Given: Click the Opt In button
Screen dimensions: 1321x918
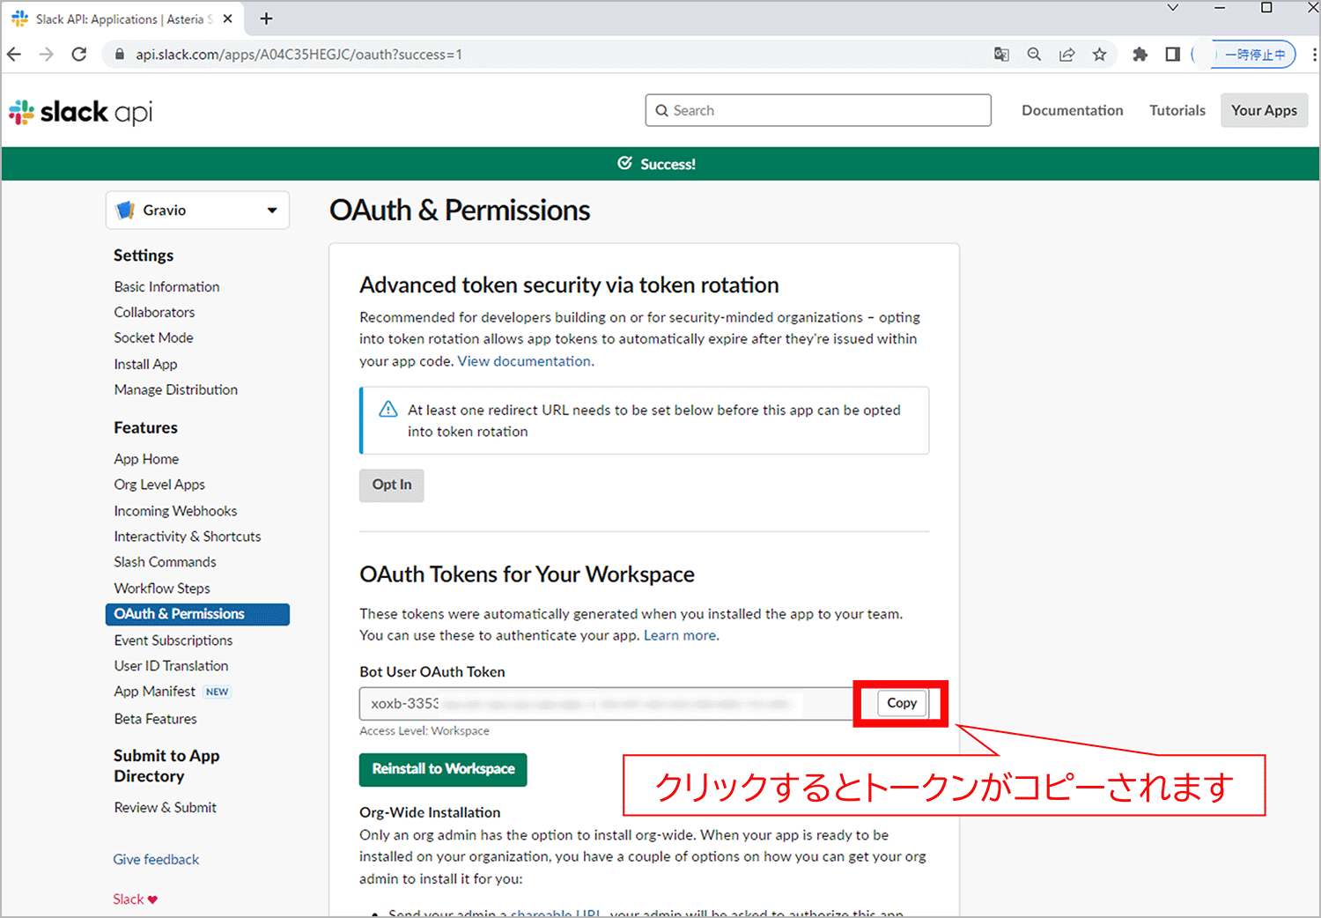Looking at the screenshot, I should (x=392, y=485).
